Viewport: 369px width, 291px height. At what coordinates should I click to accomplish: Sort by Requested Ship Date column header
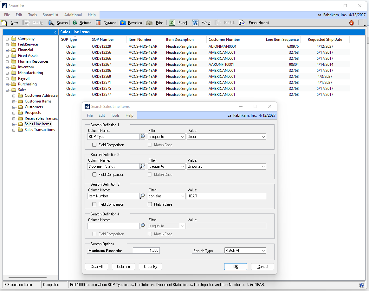pos(325,40)
